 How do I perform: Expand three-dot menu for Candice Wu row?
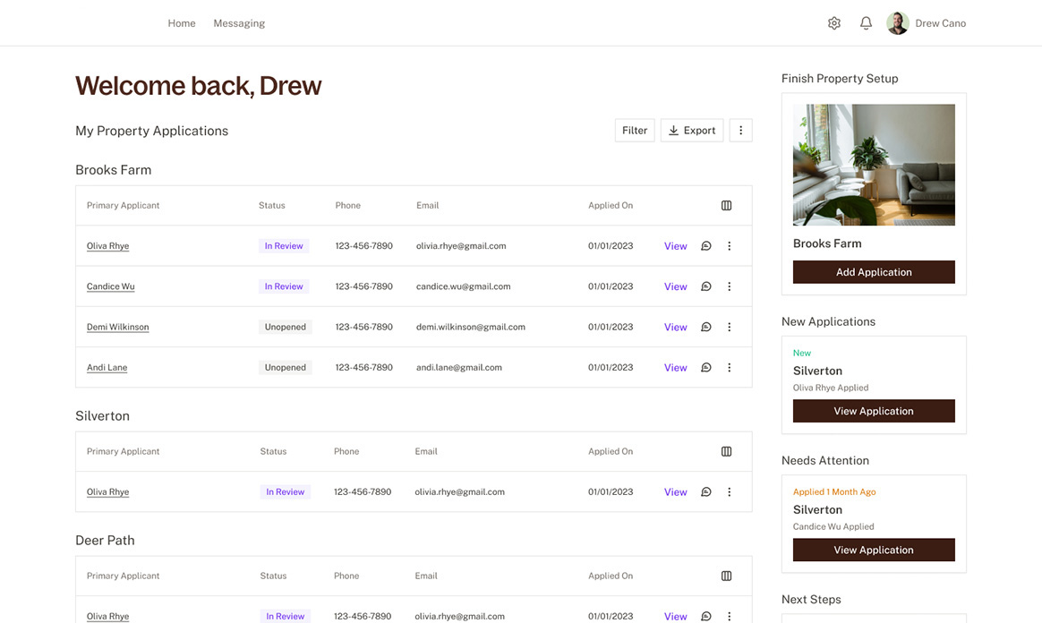pos(729,286)
